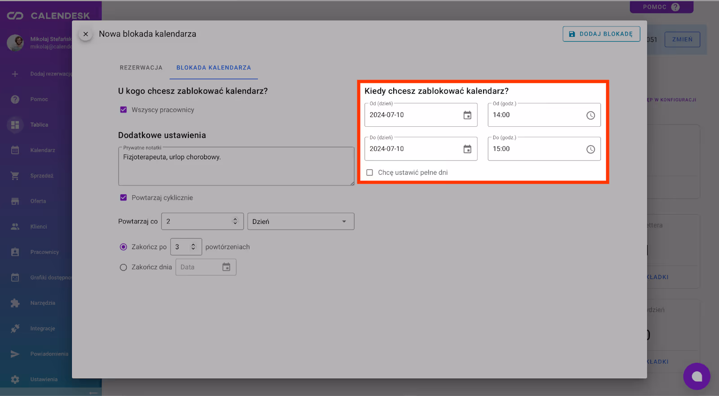Close the Nowa blokada kalendarza dialog
Viewport: 719px width, 396px height.
[86, 34]
